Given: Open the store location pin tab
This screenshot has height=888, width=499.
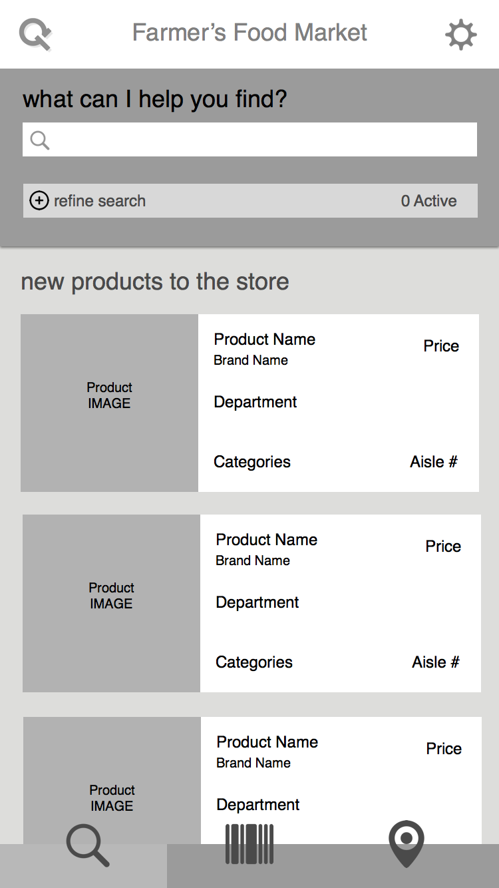Looking at the screenshot, I should tap(406, 844).
